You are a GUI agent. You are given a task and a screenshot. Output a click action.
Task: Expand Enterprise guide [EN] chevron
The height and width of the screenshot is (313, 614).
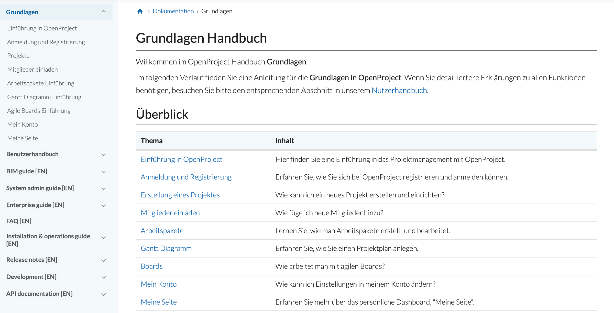pyautogui.click(x=104, y=206)
